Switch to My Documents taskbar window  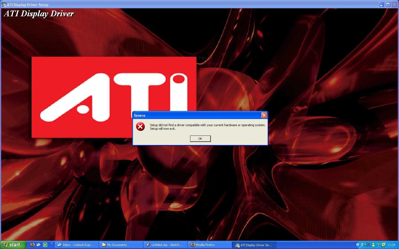(121, 245)
